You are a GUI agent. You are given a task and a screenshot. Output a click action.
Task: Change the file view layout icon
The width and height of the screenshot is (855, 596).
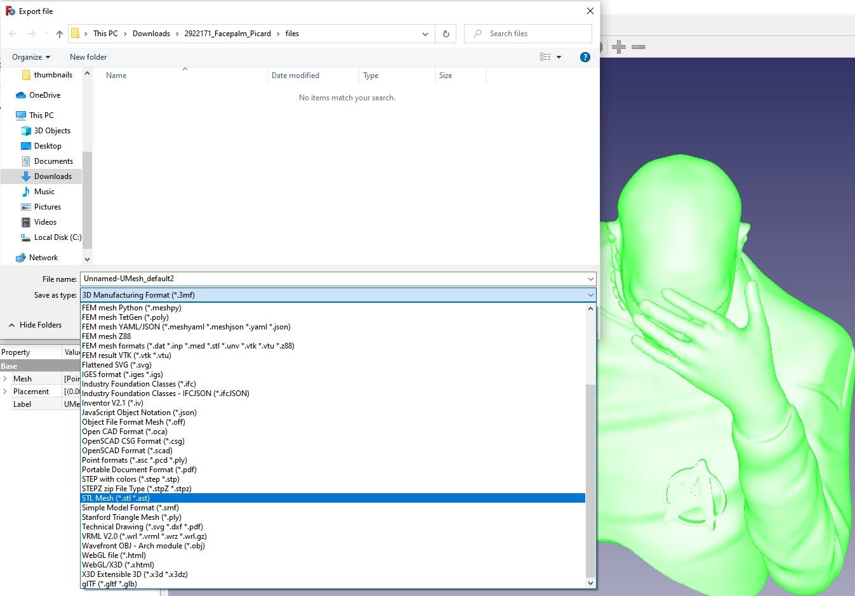coord(545,57)
